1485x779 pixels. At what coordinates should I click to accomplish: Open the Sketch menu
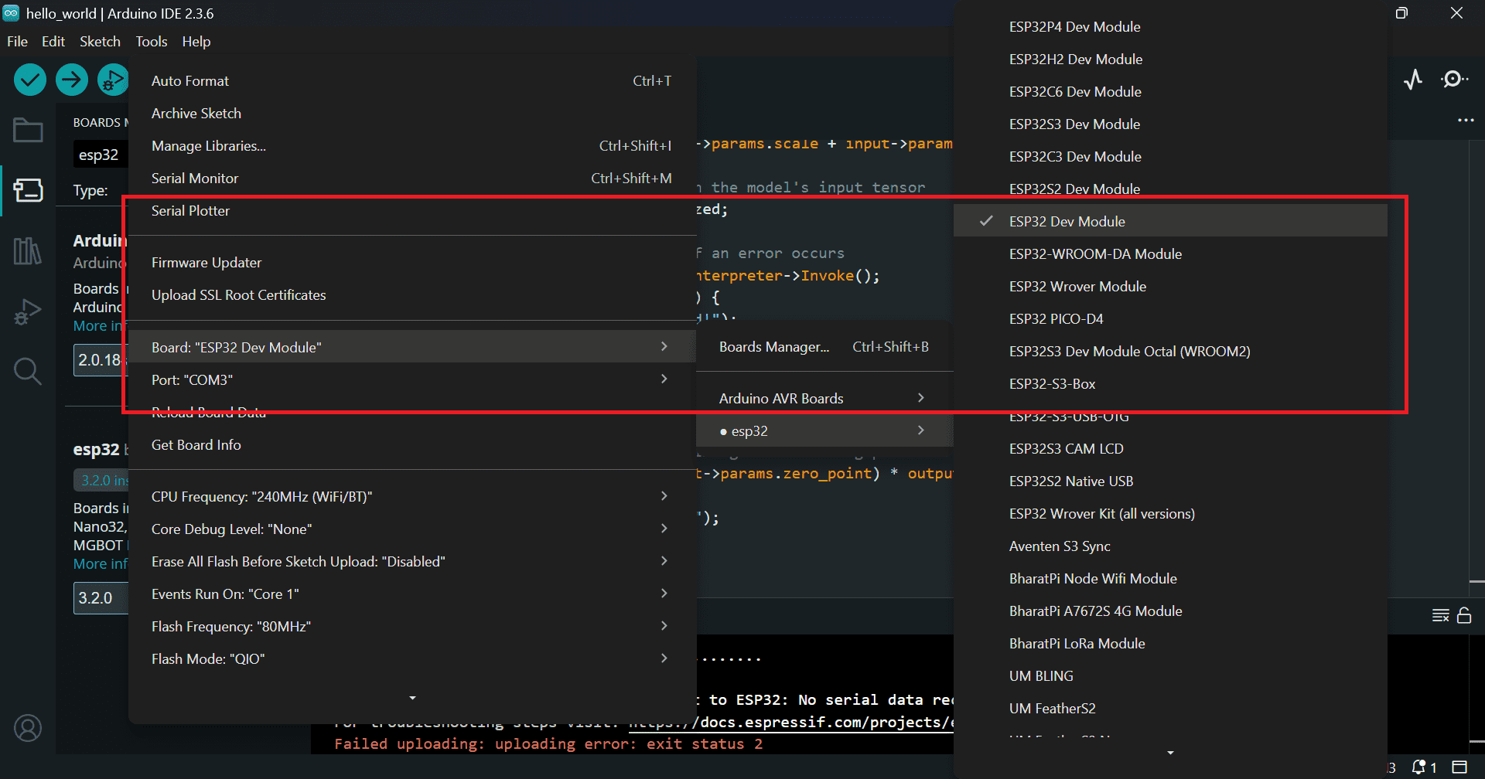point(100,42)
